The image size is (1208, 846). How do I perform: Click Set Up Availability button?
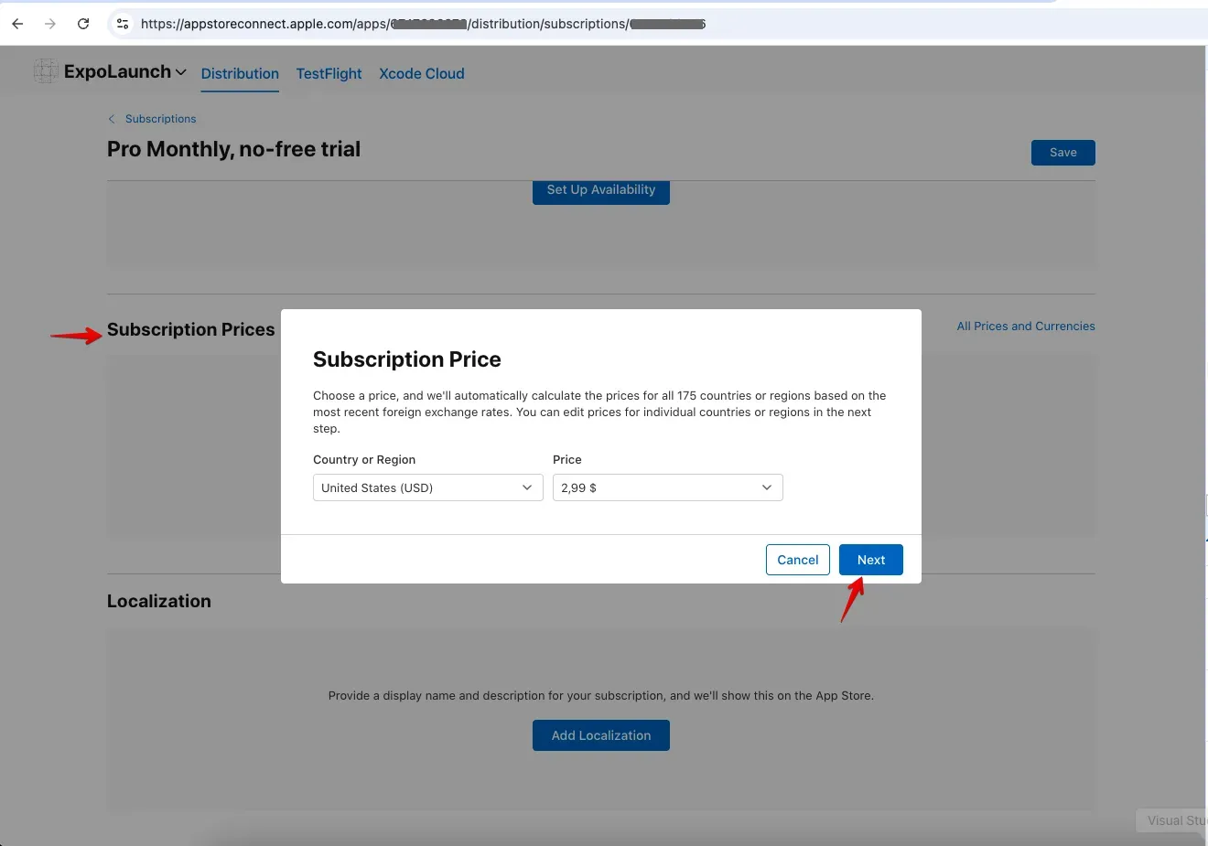click(601, 190)
